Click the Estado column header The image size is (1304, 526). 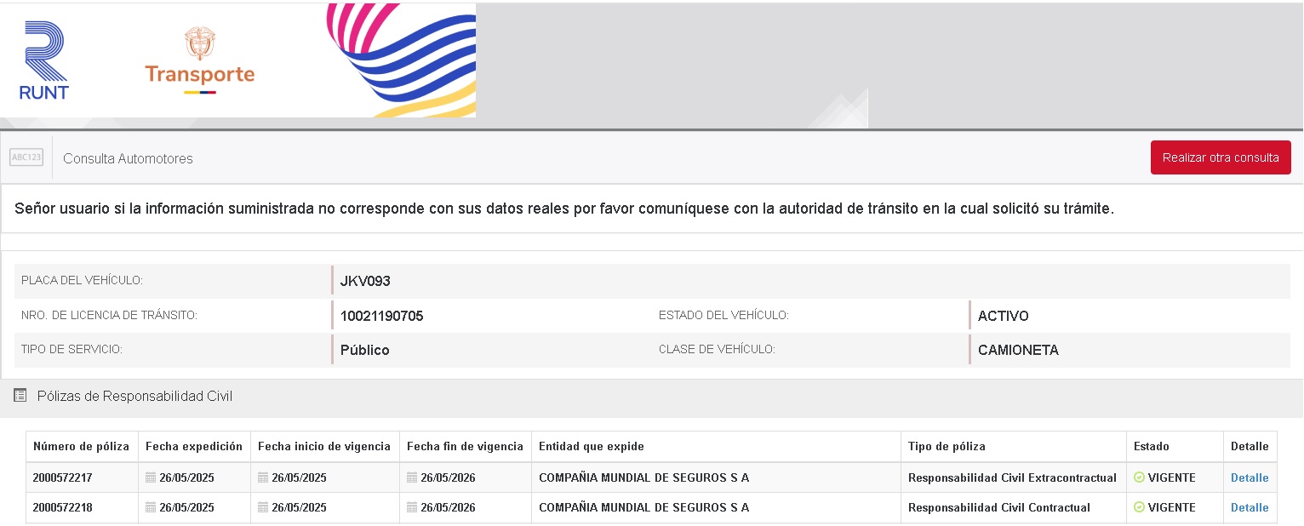point(1151,447)
